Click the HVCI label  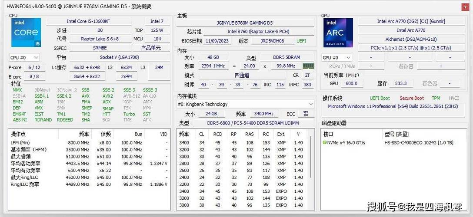click(x=454, y=98)
